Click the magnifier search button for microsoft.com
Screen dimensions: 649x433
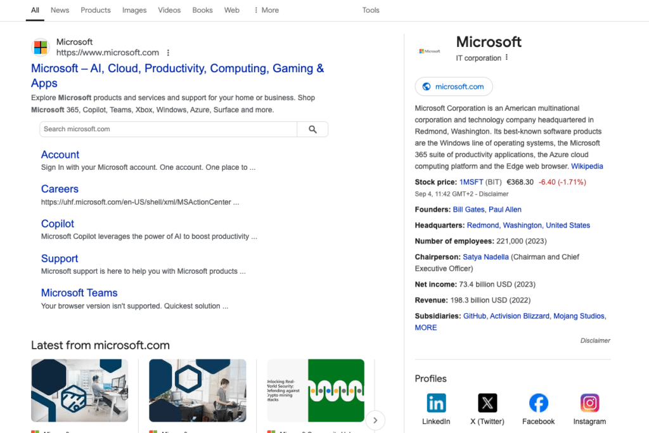coord(312,129)
